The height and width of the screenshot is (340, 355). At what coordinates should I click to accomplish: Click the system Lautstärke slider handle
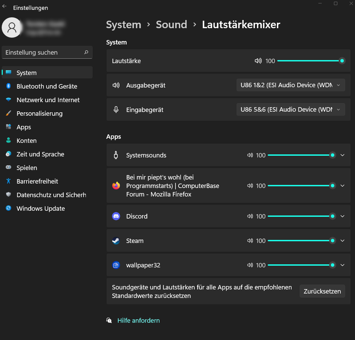point(342,61)
